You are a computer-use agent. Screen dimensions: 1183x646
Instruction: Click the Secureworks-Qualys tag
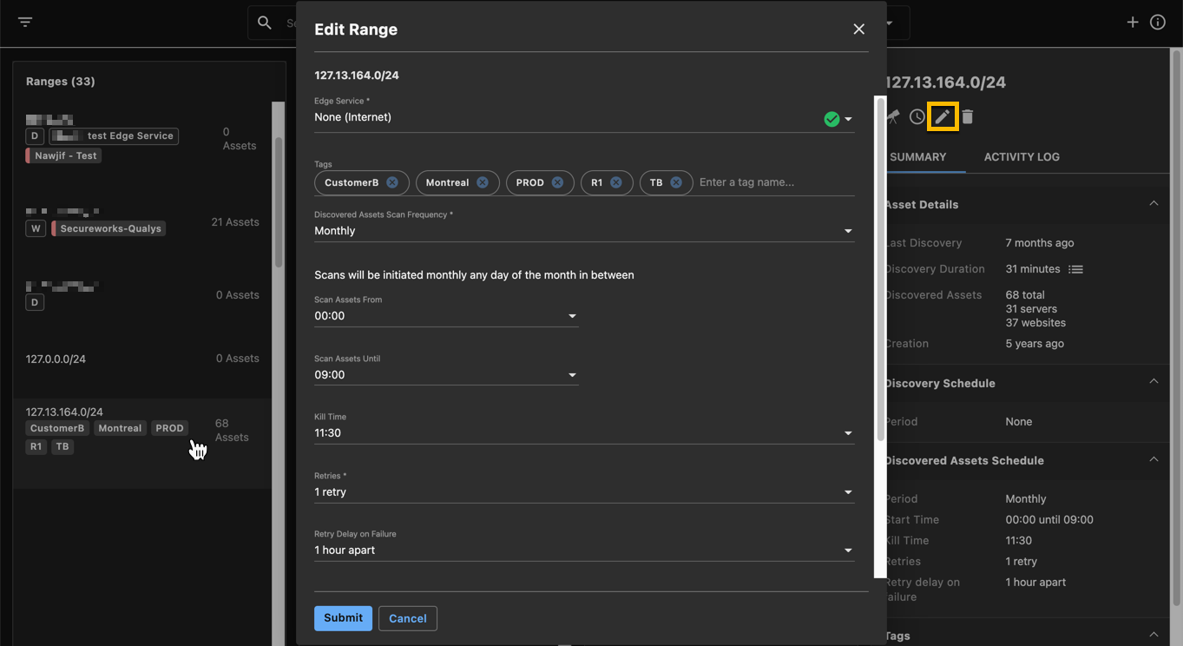108,228
